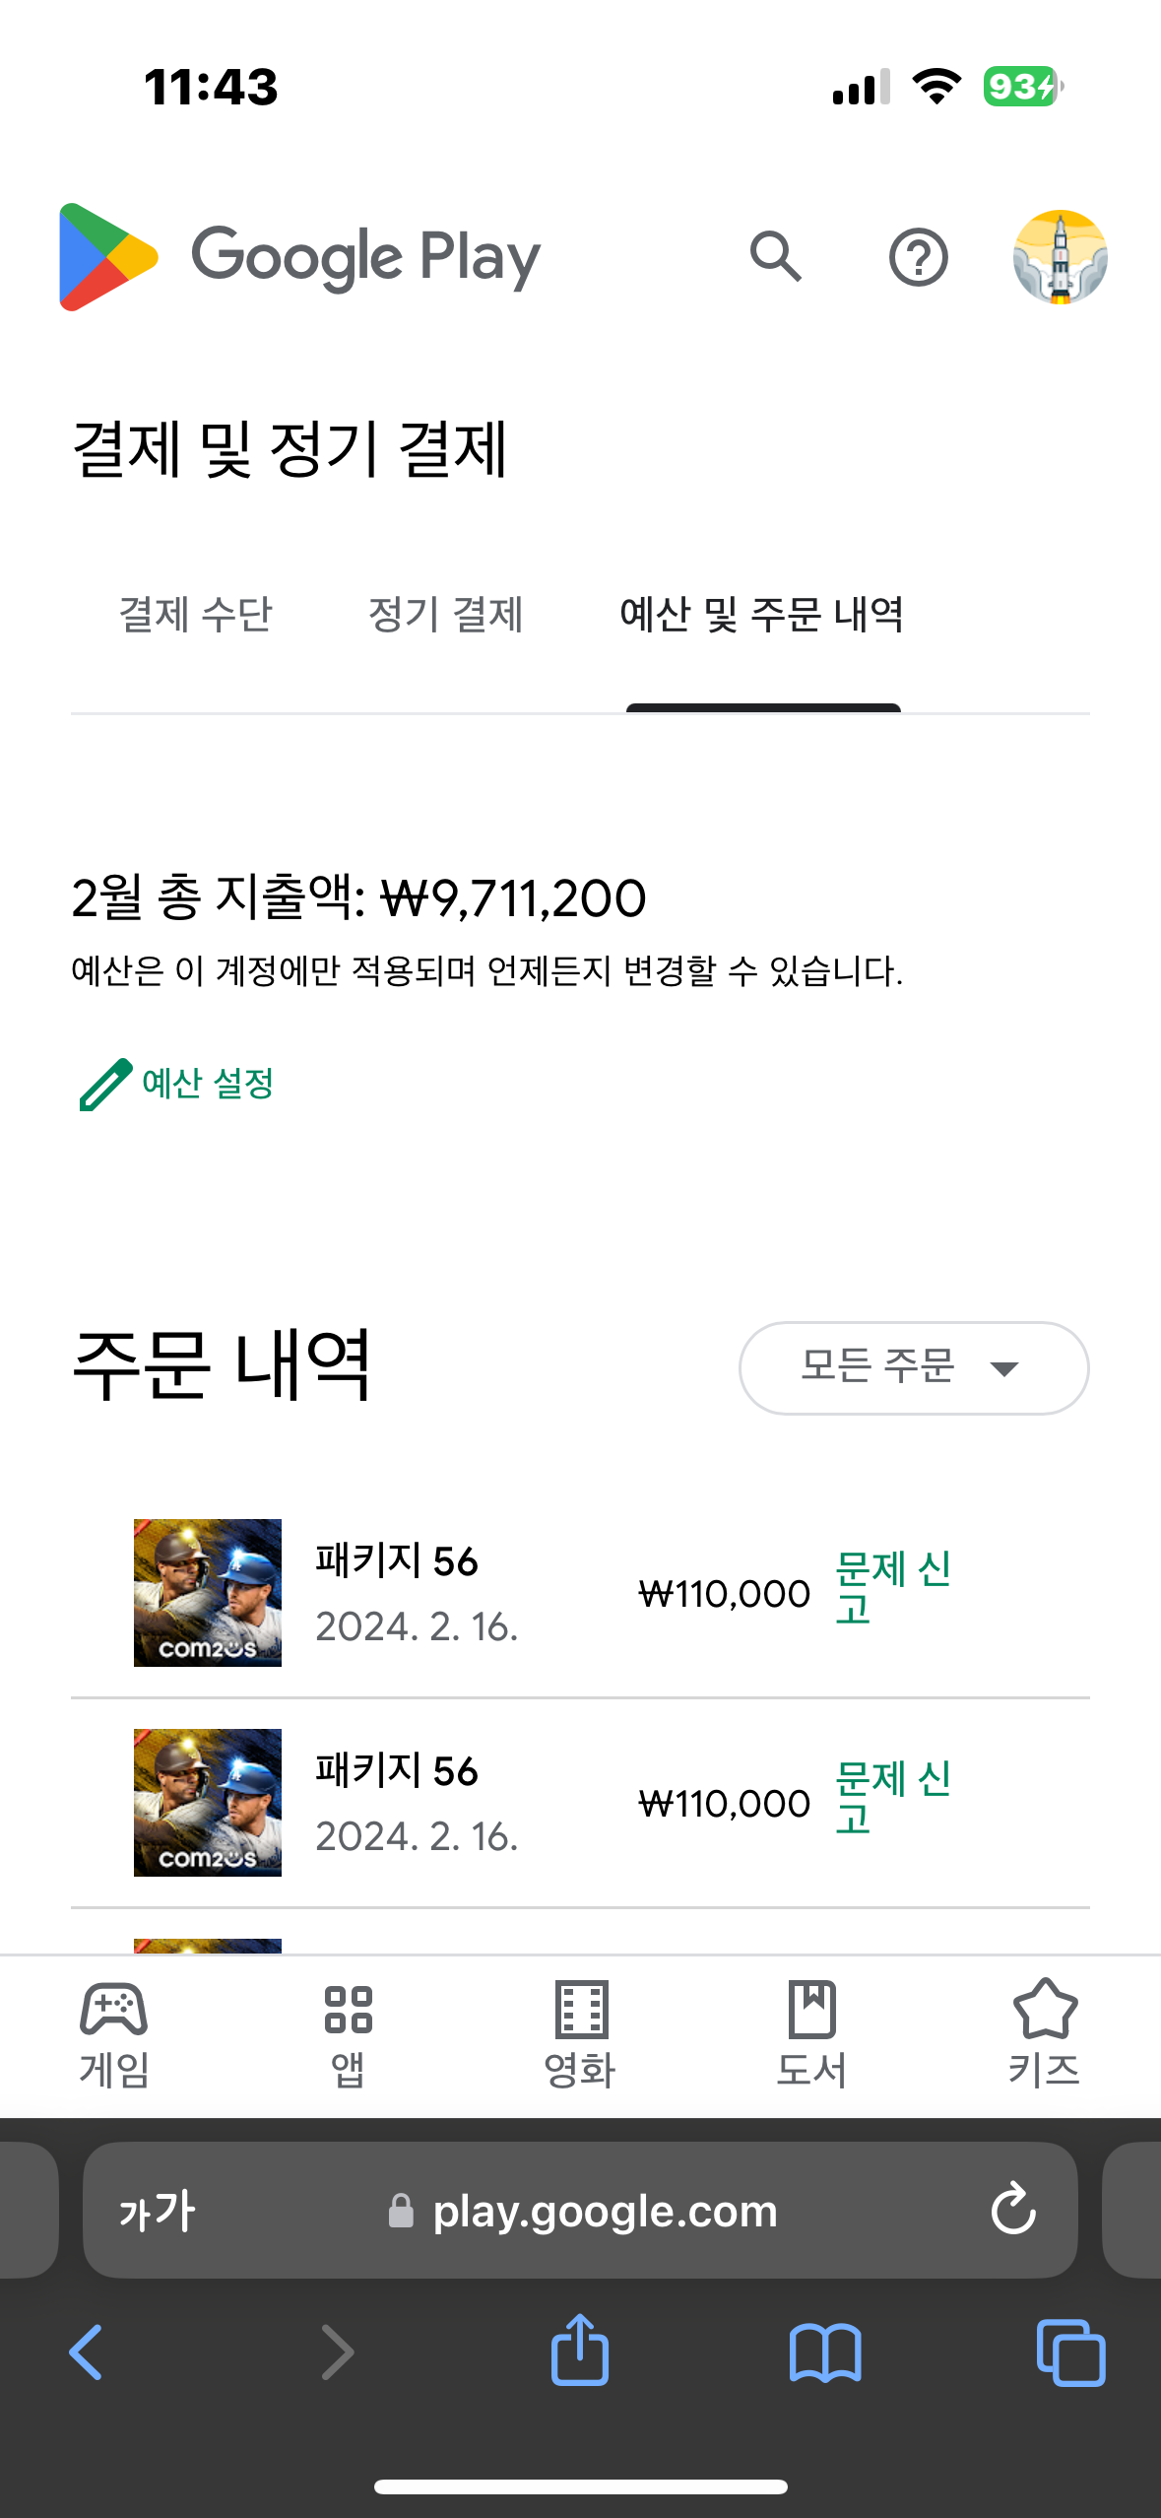The height and width of the screenshot is (2518, 1161).
Task: Switch to the 영화 (Movies) section
Action: point(580,2035)
